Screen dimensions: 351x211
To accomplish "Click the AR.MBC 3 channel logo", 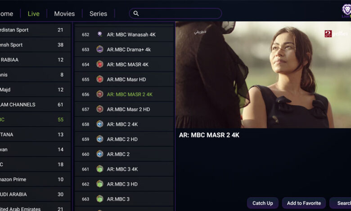I will (x=100, y=199).
